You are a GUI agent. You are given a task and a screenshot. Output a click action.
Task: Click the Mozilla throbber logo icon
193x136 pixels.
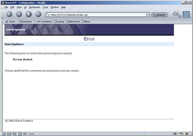[186, 15]
